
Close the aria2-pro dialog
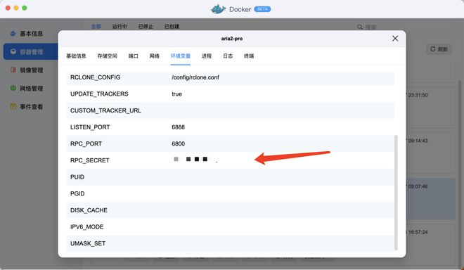[x=395, y=39]
